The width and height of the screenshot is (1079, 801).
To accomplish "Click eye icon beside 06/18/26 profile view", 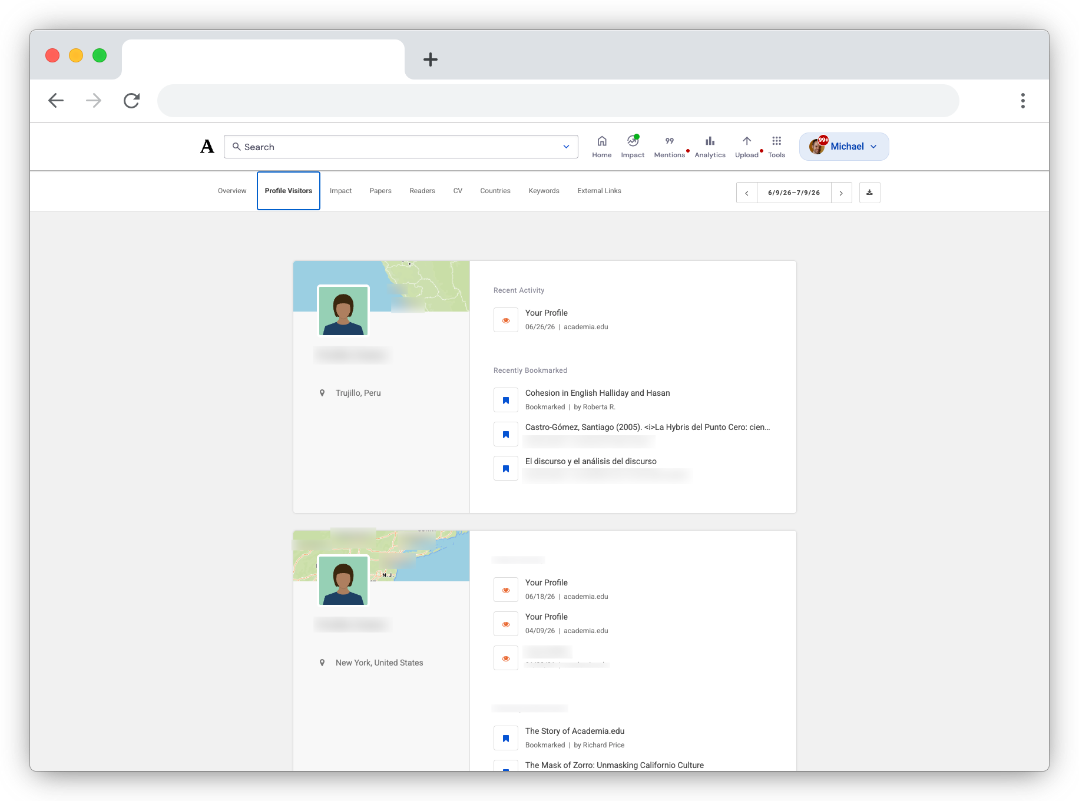I will pos(505,590).
